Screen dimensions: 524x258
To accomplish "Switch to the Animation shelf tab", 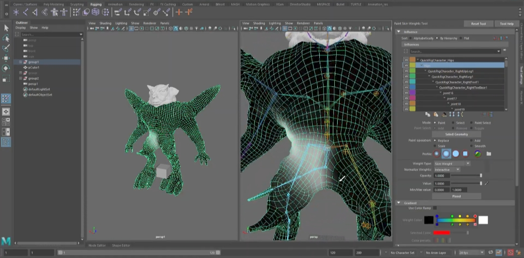I will (x=115, y=4).
